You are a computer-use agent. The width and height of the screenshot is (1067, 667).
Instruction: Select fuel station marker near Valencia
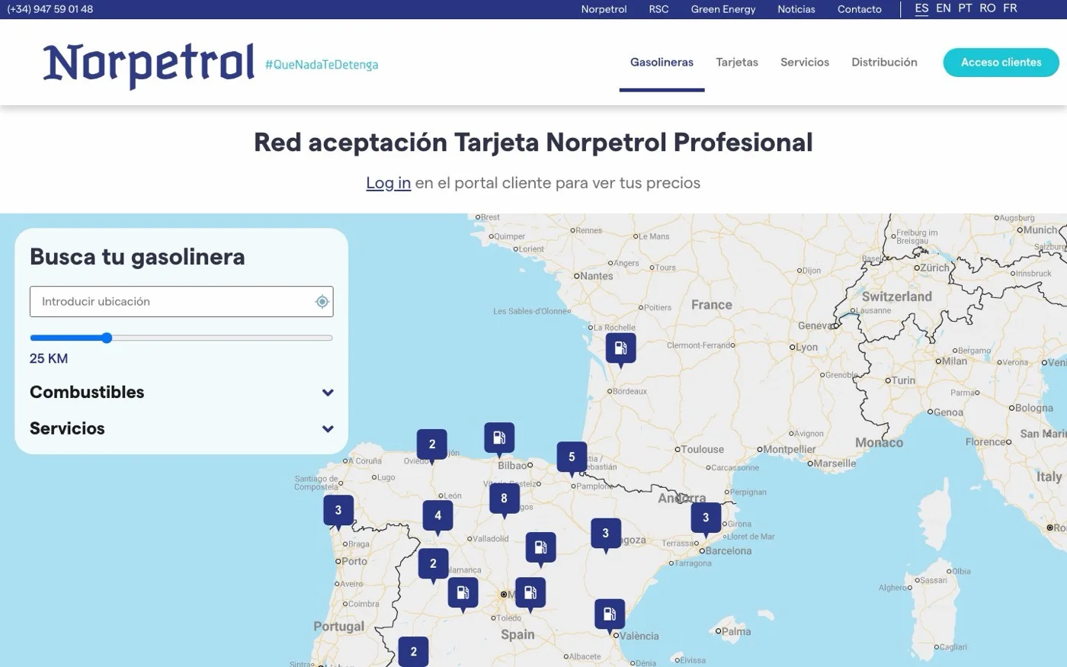coord(609,614)
